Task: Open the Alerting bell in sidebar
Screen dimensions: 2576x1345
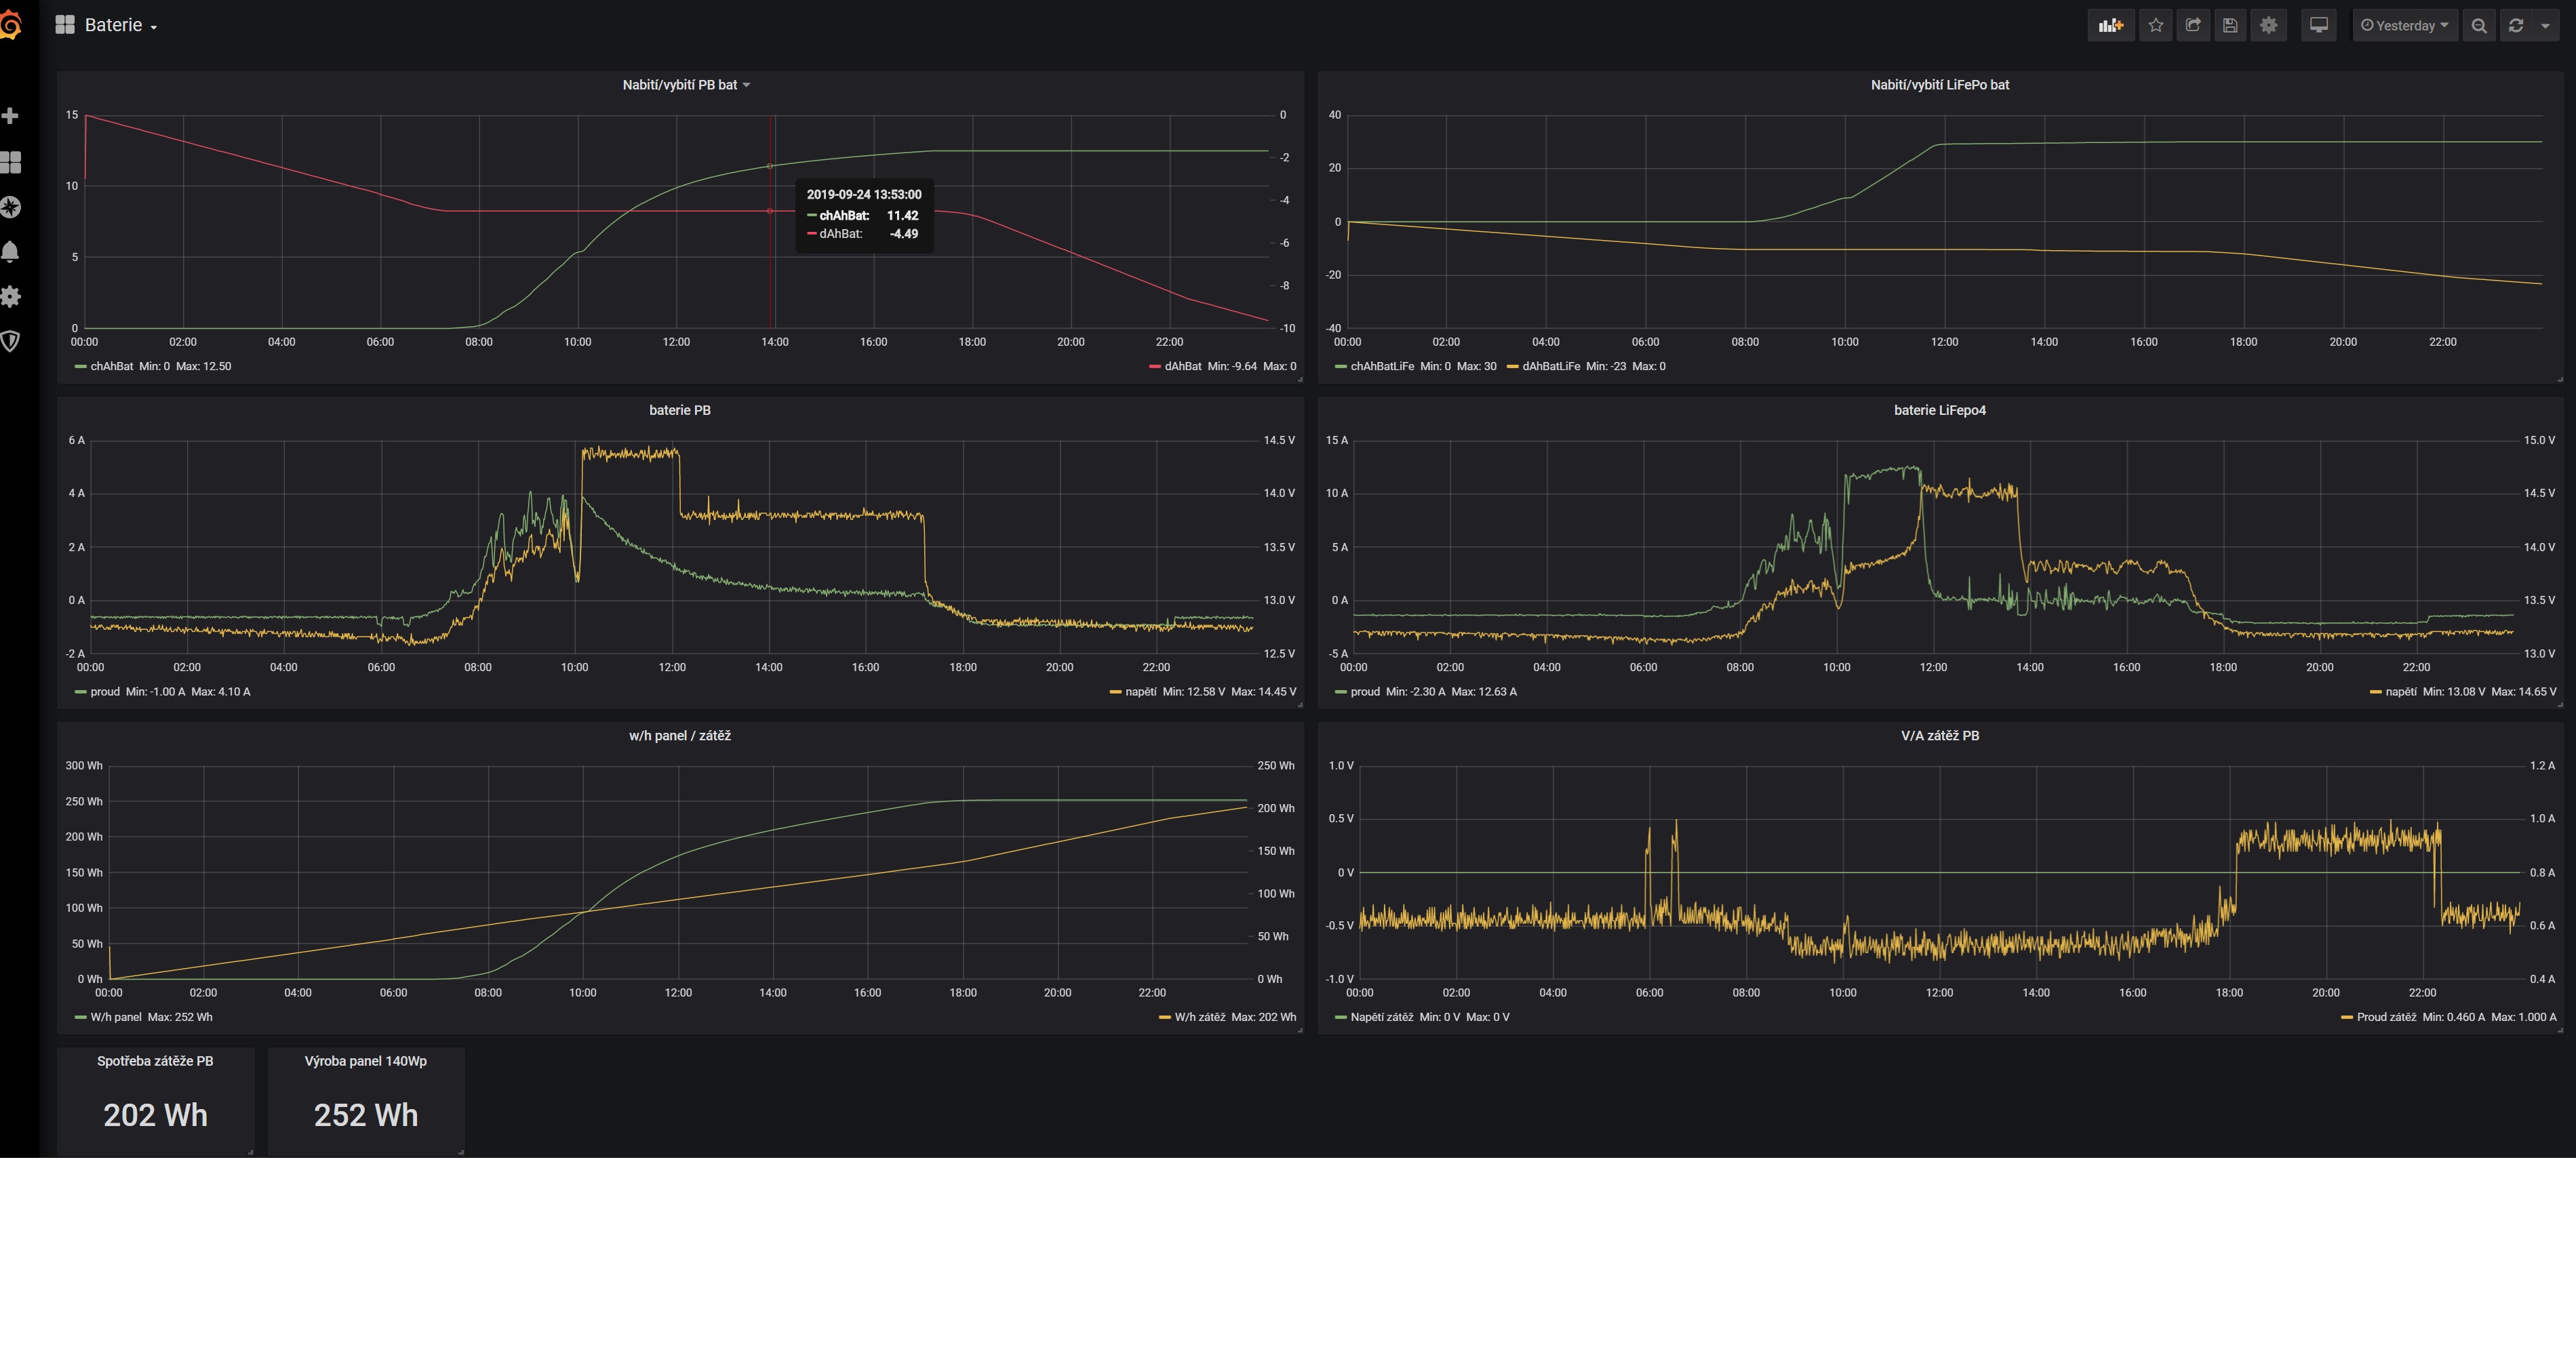Action: tap(11, 251)
